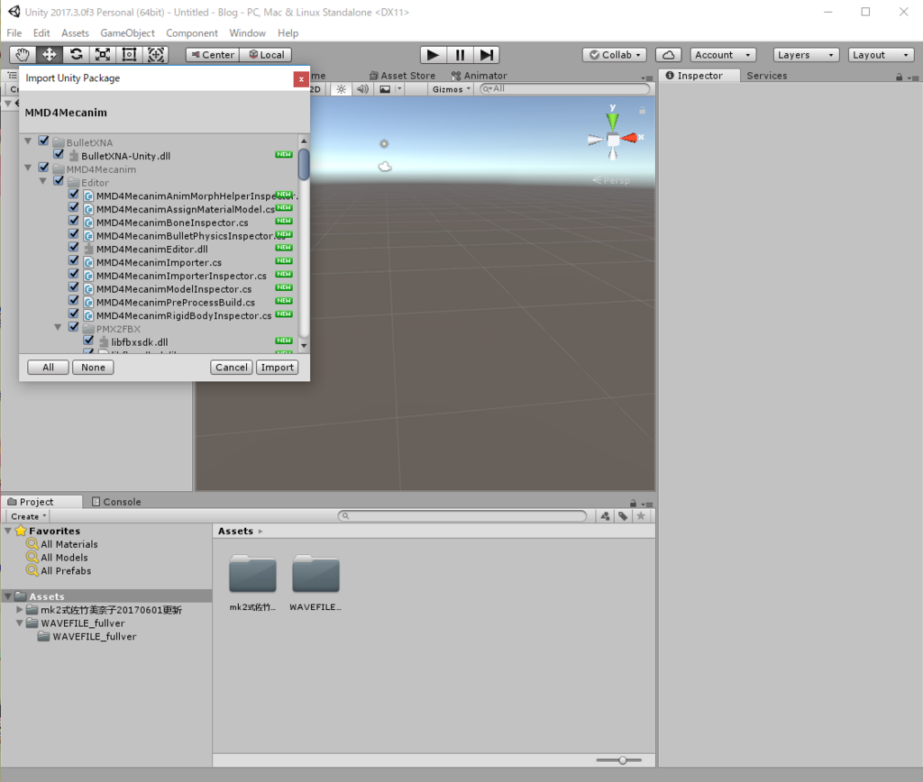Uncheck MMD4MecanimBoneInspector.cs checkbox
The image size is (923, 782).
coord(74,221)
